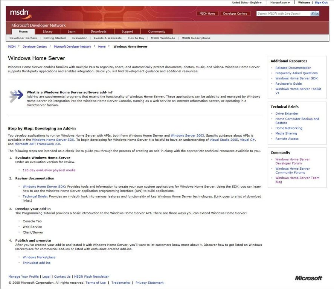Open MSDN Worldwide
334x289 pixels.
click(163, 38)
